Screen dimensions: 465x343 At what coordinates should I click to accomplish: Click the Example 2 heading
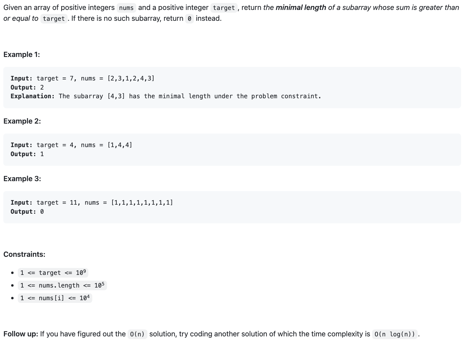22,121
